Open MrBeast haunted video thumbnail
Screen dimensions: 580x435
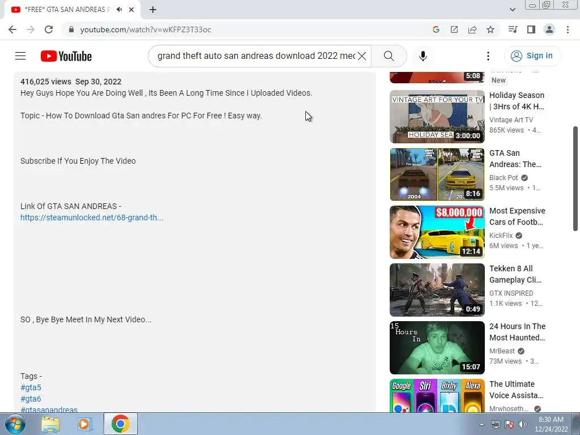click(437, 347)
